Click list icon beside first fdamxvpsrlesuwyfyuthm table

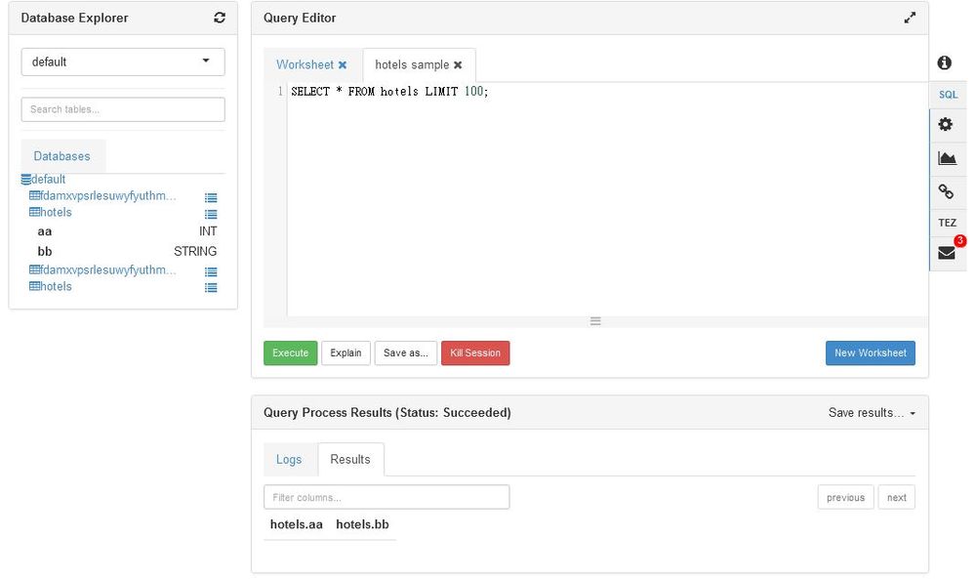(211, 198)
